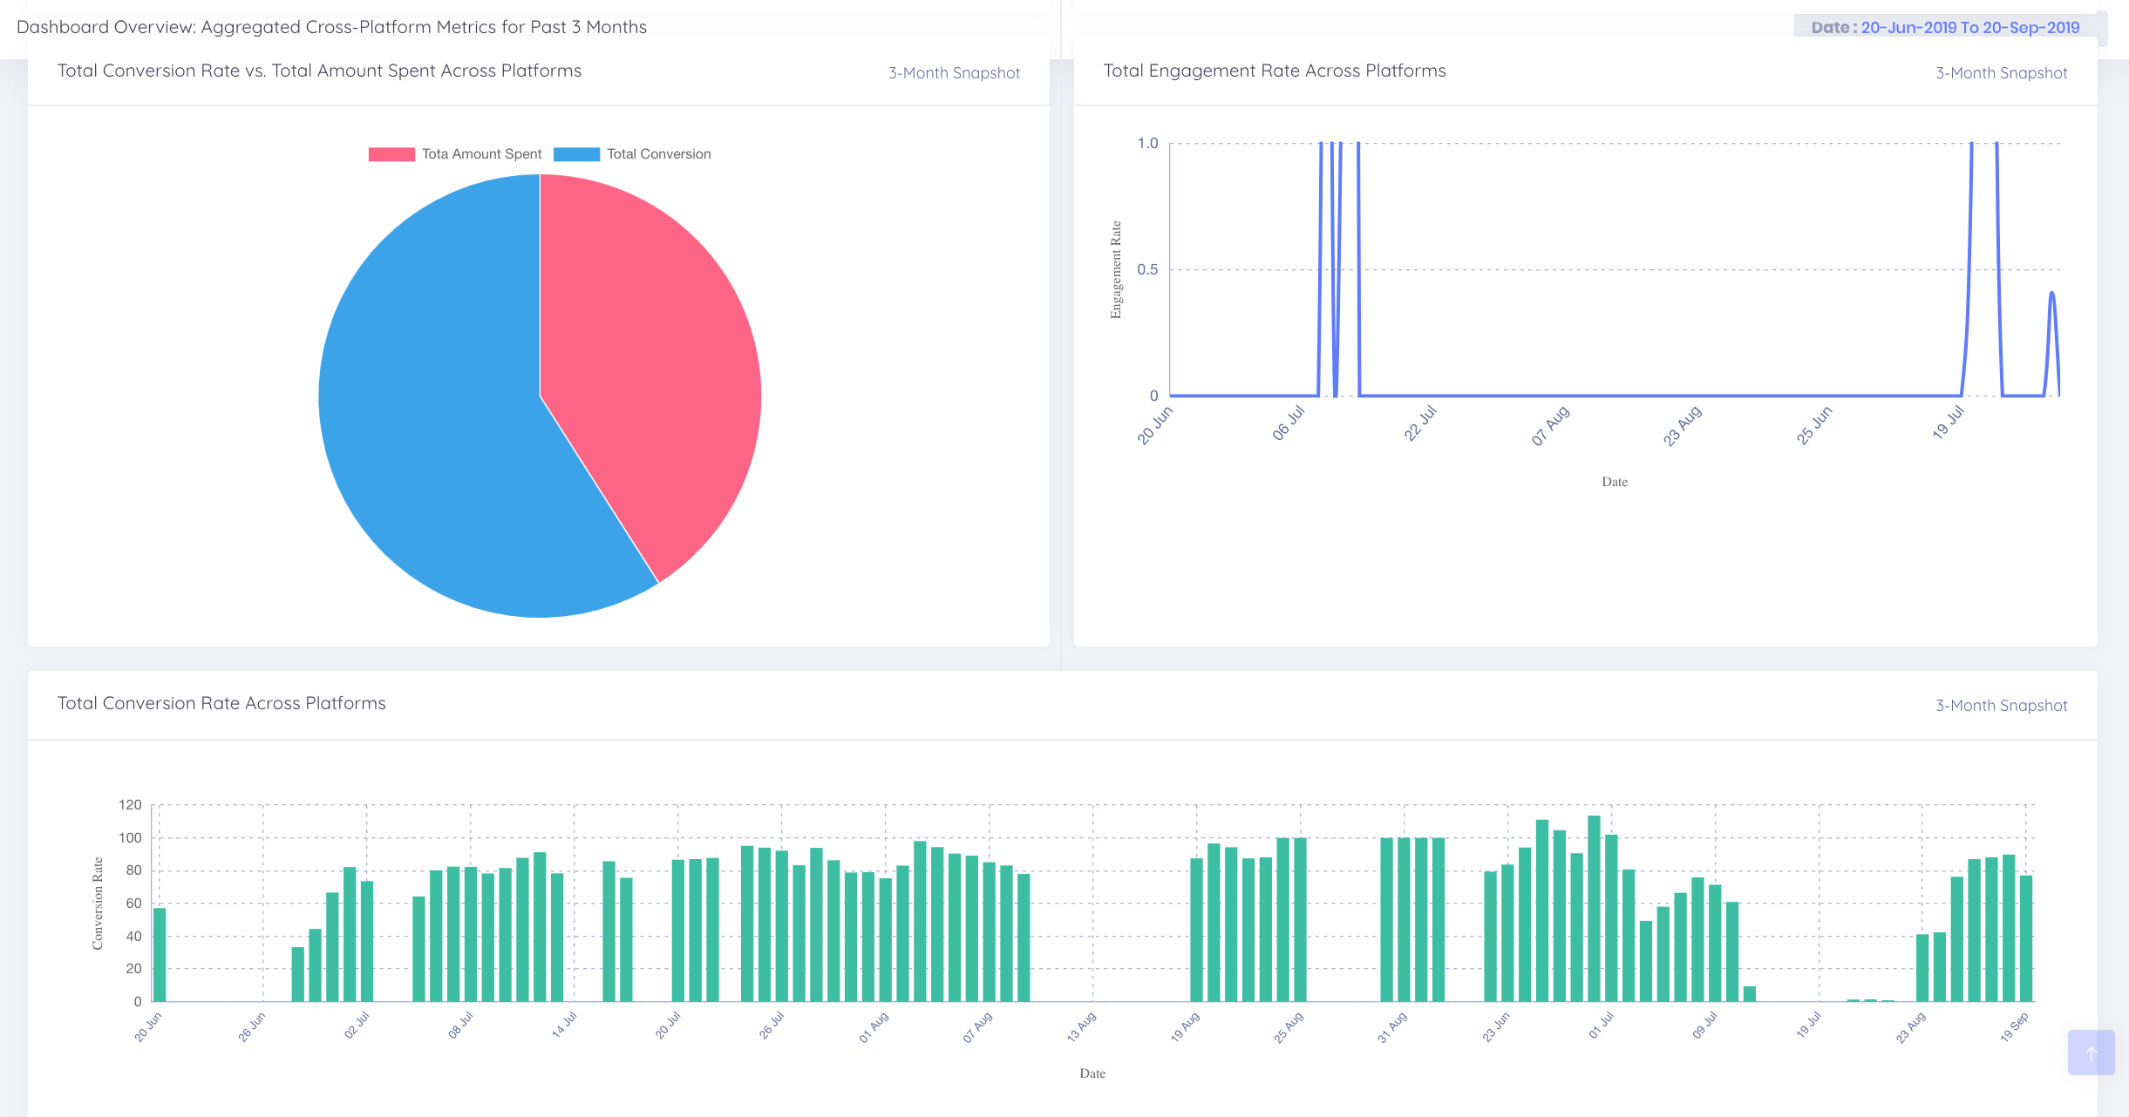This screenshot has width=2129, height=1117.
Task: Hide the Tota Amount Spent legend label
Action: coord(481,154)
